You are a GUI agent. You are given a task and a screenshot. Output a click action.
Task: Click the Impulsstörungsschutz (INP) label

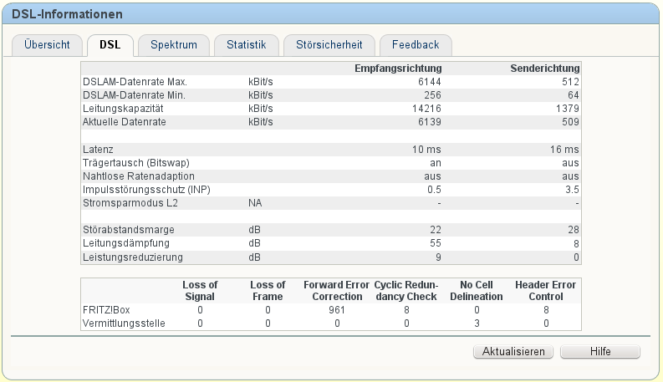[146, 190]
